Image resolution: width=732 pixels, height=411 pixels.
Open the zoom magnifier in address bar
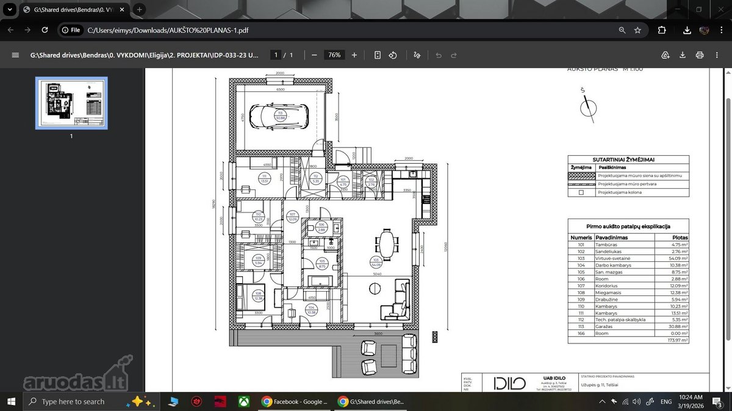pyautogui.click(x=622, y=30)
